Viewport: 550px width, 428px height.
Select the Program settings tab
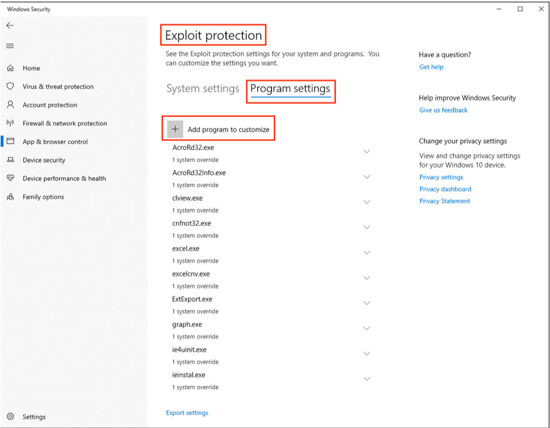[x=290, y=89]
